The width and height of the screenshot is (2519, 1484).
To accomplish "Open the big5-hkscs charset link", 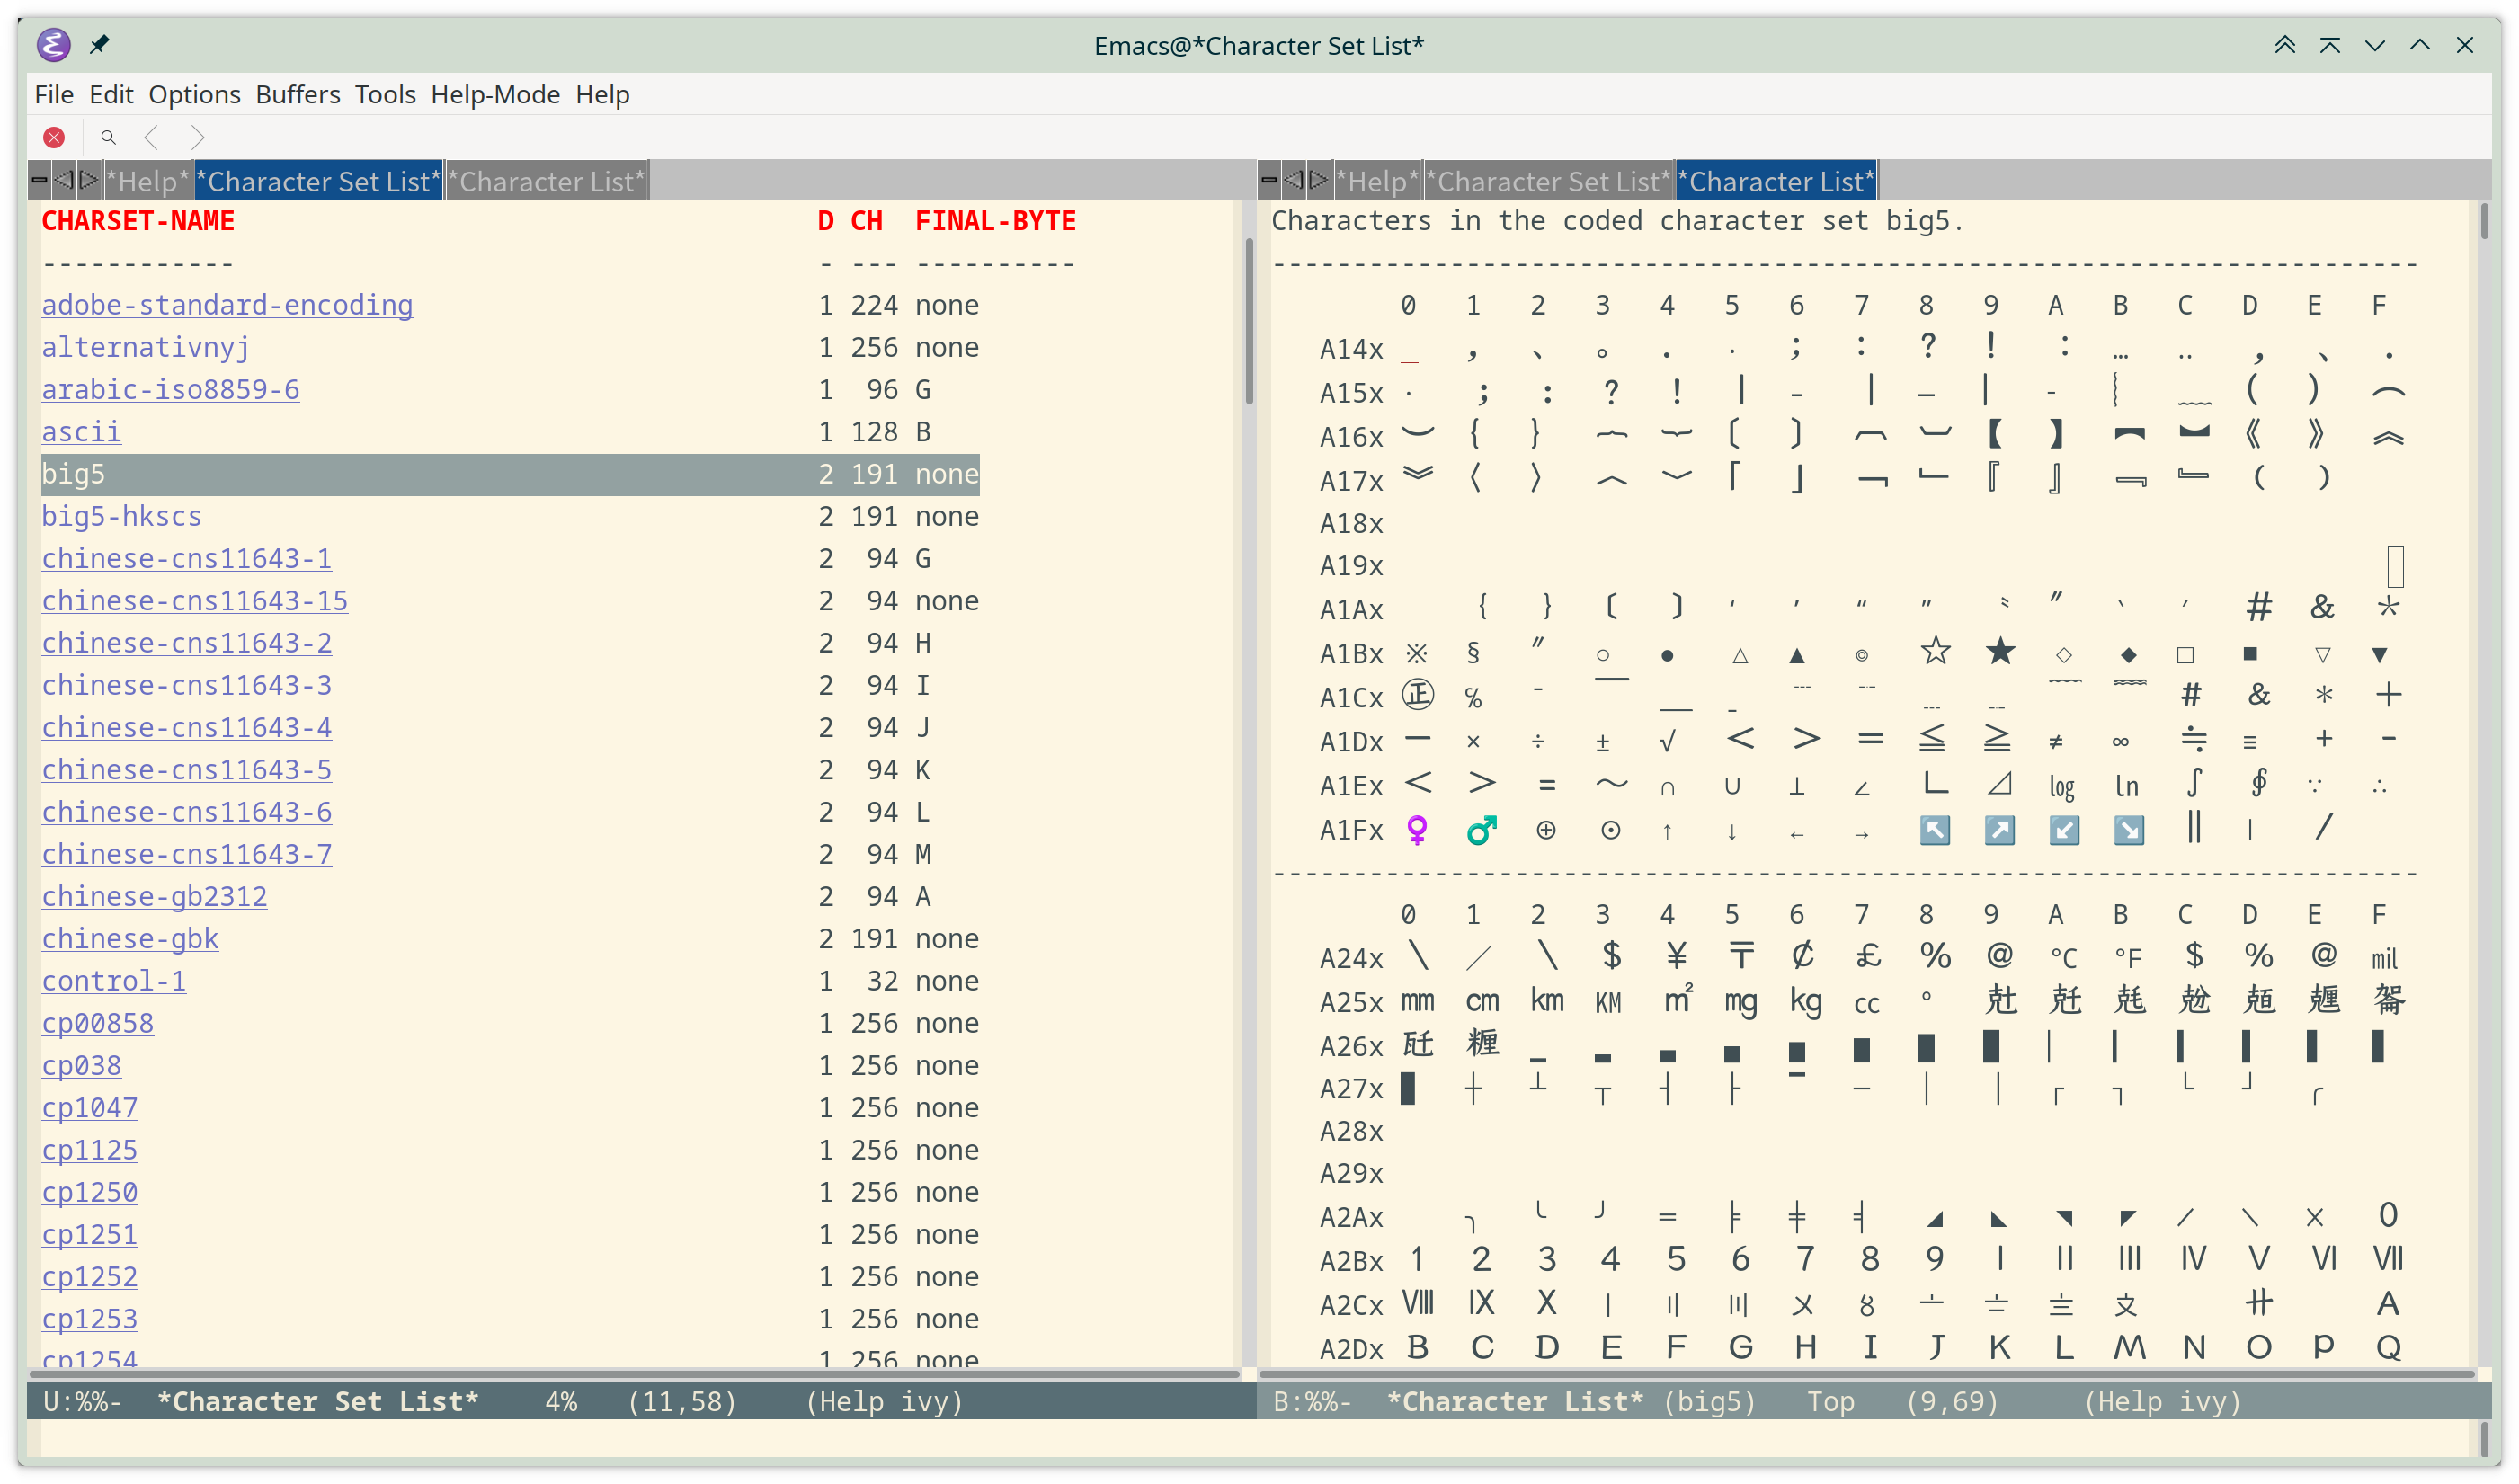I will click(121, 516).
